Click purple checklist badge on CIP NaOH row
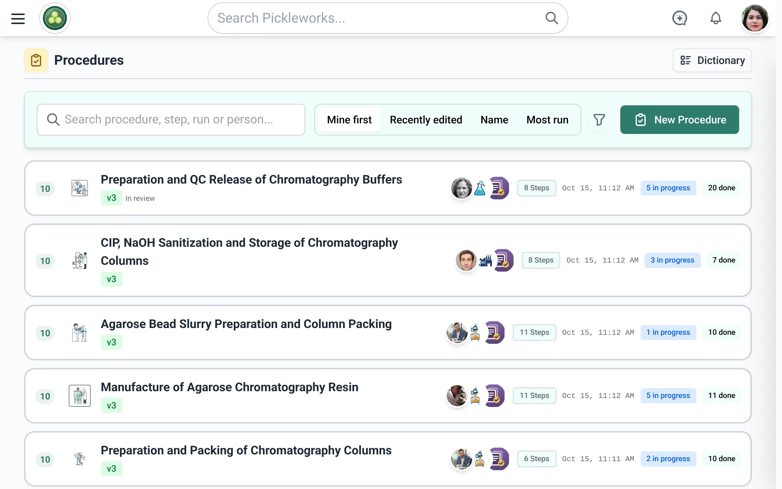The image size is (782, 489). [503, 260]
